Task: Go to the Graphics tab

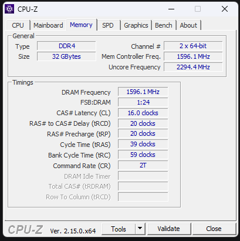Action: 136,25
